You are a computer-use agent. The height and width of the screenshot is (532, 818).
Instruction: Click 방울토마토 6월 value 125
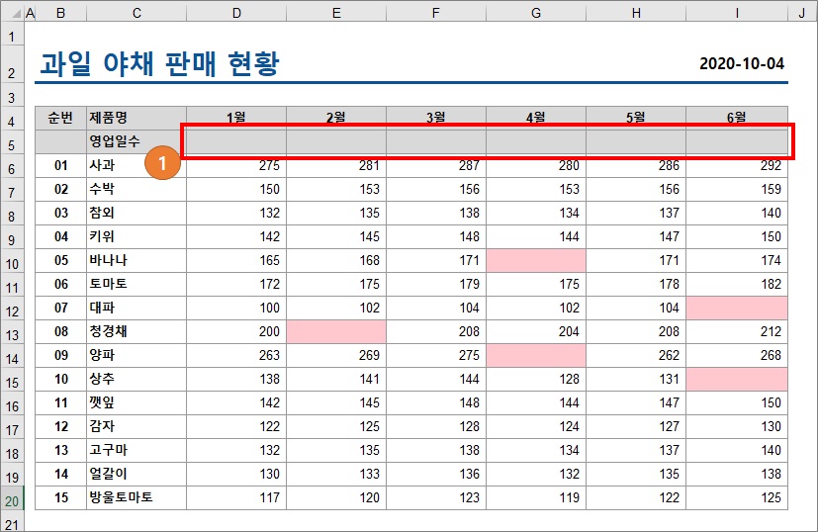pyautogui.click(x=737, y=497)
